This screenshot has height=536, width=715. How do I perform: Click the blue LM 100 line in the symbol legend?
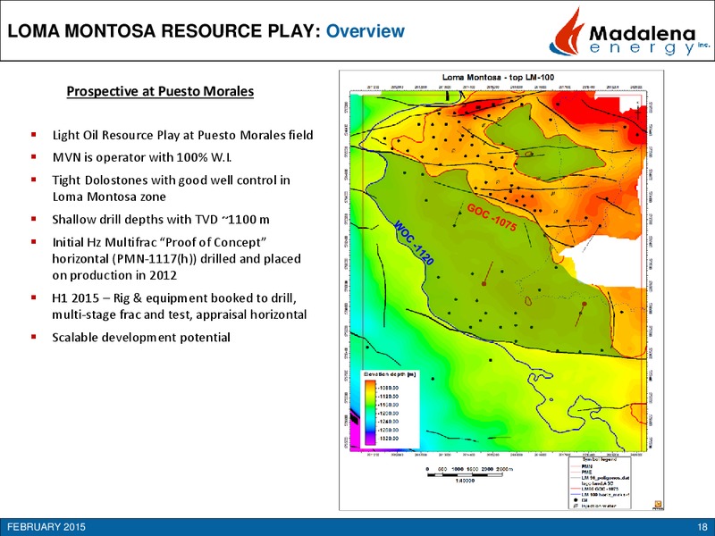pos(576,494)
